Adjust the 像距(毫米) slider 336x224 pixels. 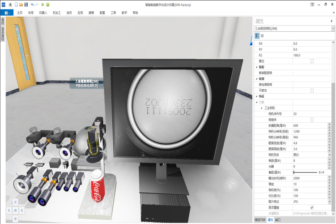click(305, 172)
